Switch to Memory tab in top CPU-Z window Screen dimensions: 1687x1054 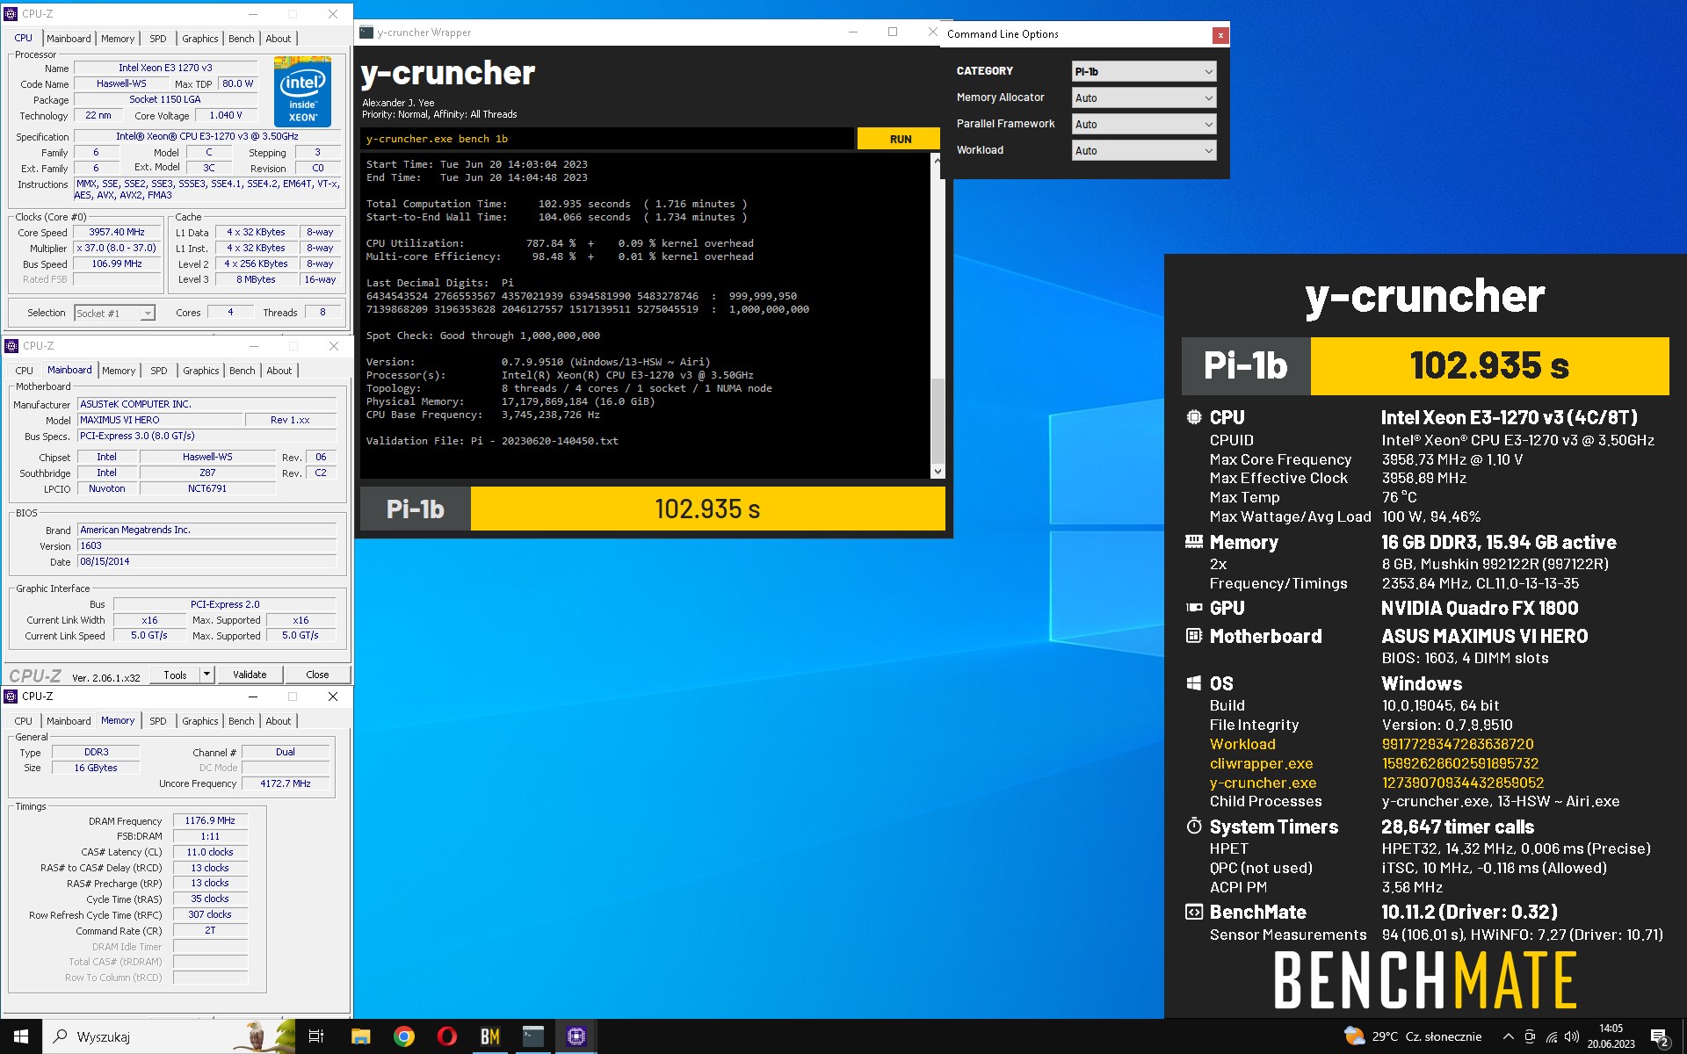(x=118, y=39)
